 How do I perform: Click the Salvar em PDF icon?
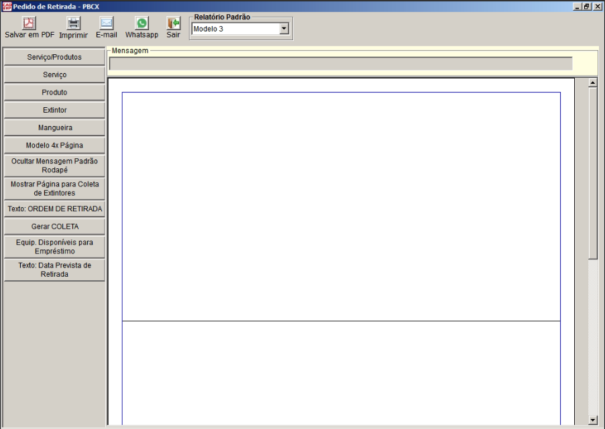point(29,23)
